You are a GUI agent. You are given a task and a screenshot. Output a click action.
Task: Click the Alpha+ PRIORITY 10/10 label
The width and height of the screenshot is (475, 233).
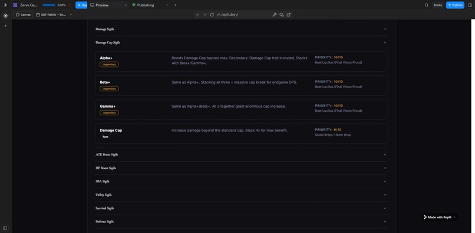click(329, 57)
